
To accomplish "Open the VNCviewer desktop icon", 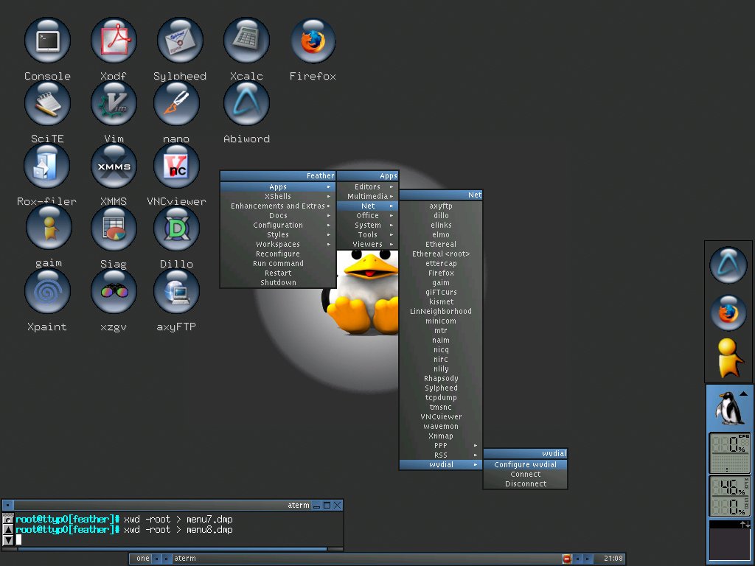I will pos(176,166).
